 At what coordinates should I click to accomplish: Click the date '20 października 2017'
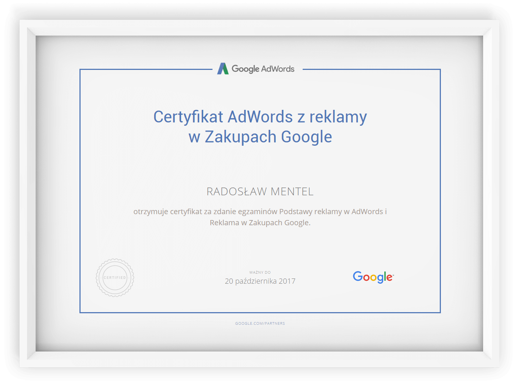260,281
